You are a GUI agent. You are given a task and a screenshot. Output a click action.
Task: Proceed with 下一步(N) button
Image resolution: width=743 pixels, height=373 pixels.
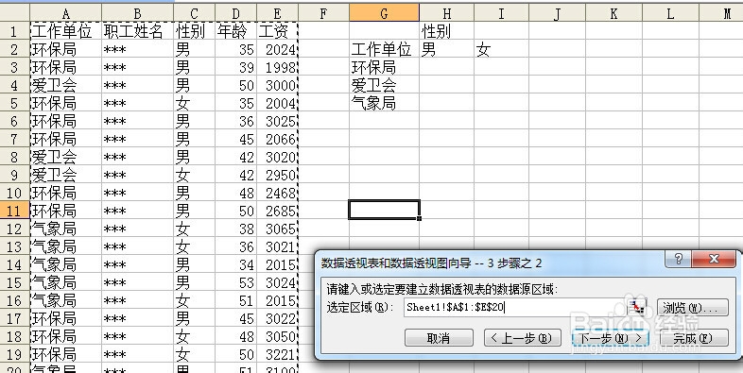[x=610, y=338]
